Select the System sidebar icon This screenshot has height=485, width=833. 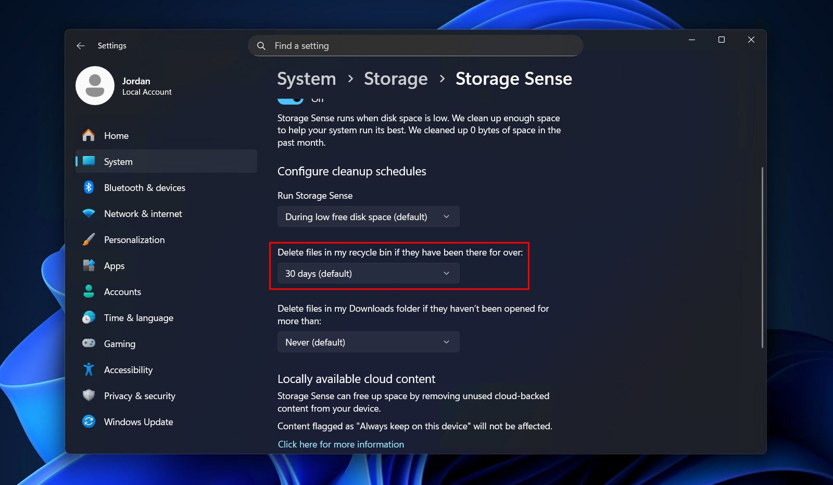[x=89, y=161]
